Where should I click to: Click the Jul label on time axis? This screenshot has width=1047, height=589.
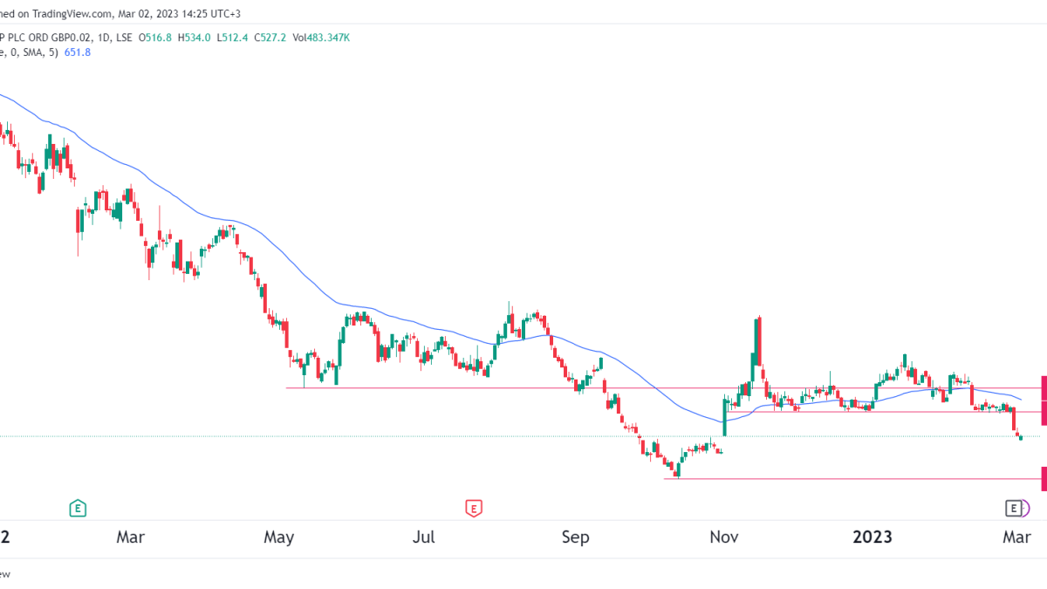[x=424, y=537]
